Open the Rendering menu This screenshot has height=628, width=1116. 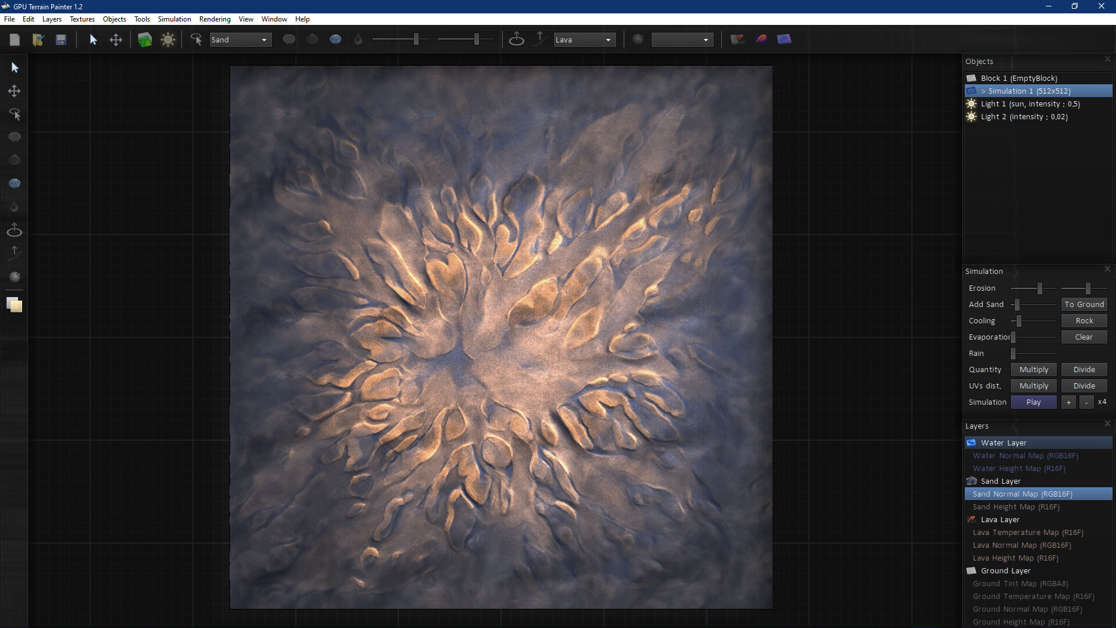click(214, 19)
